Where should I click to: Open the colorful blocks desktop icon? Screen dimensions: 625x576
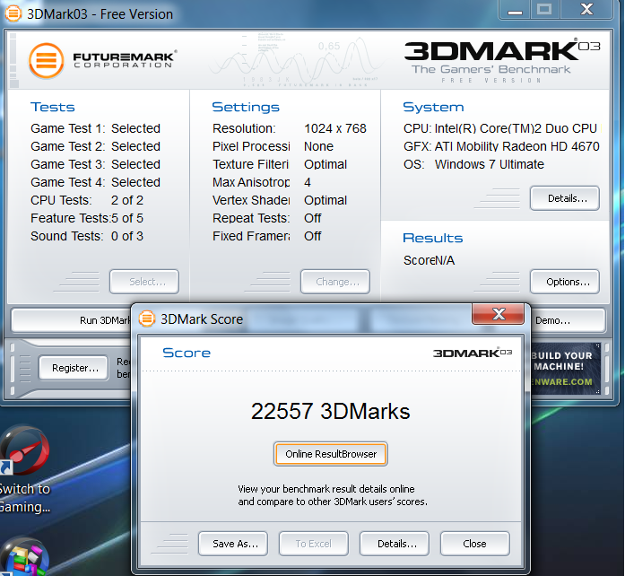[x=25, y=557]
